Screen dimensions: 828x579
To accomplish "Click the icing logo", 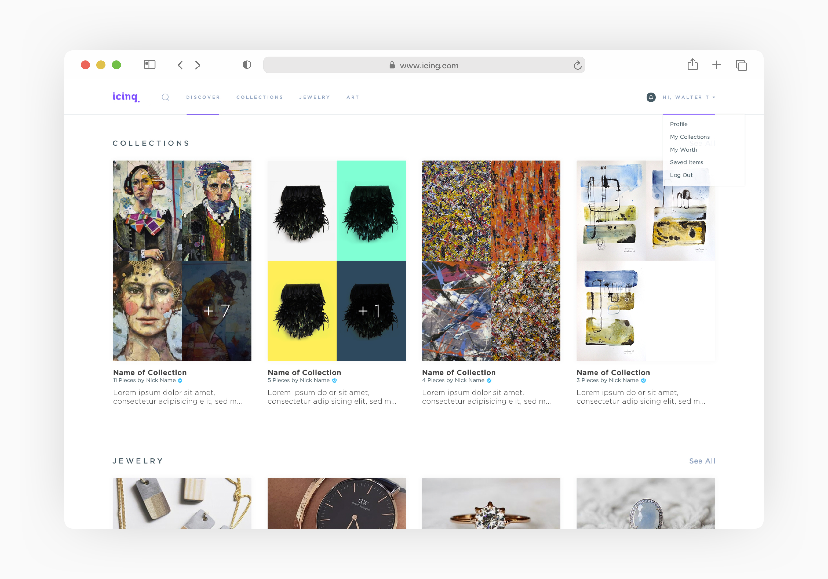I will click(126, 97).
